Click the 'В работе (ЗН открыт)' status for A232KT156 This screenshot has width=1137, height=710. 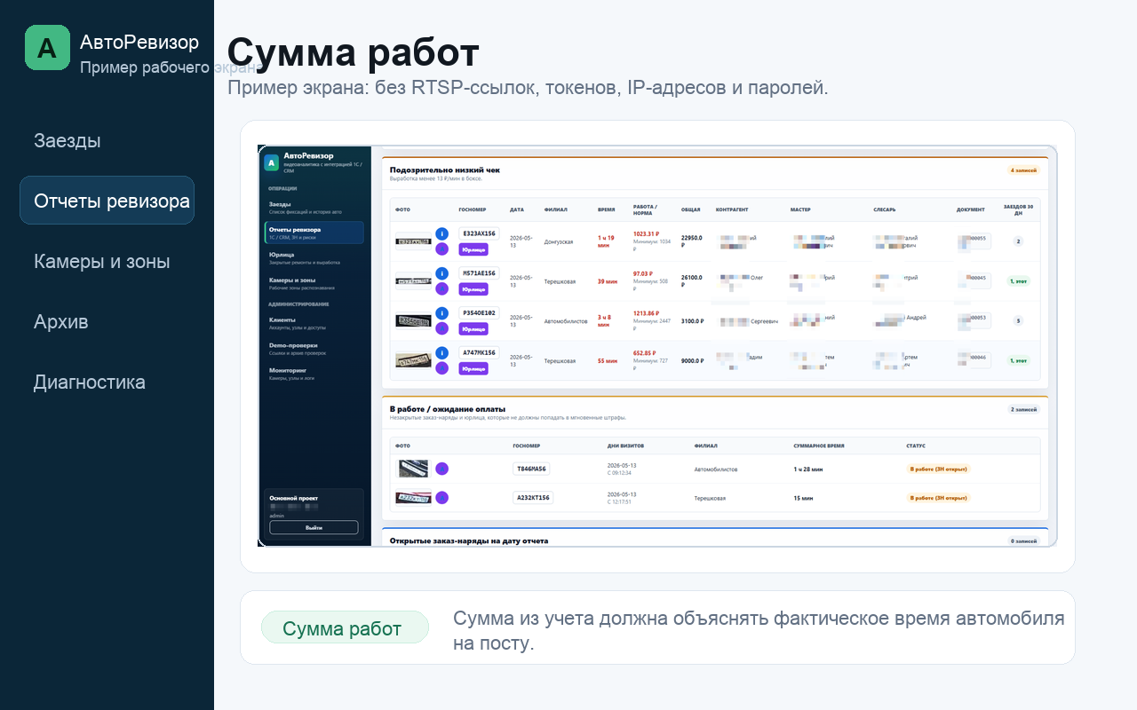point(938,498)
